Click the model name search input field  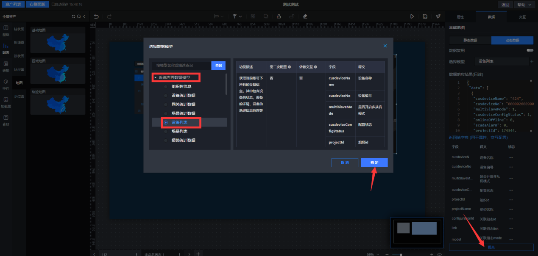click(x=181, y=66)
